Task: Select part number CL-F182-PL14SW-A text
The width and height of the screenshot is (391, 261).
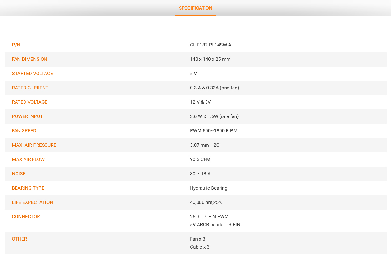Action: coord(211,45)
